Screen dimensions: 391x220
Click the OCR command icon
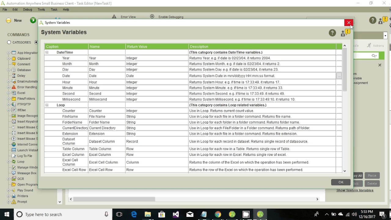(14, 179)
